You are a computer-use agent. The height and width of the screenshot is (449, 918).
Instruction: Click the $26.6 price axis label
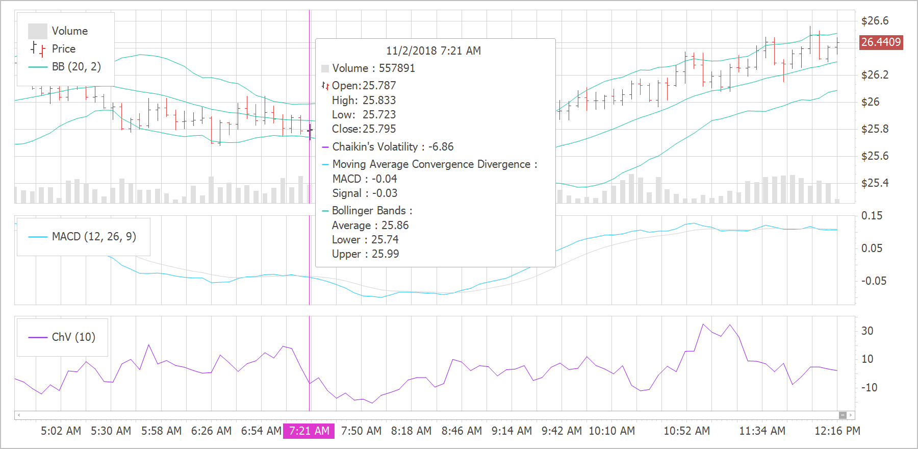[875, 21]
